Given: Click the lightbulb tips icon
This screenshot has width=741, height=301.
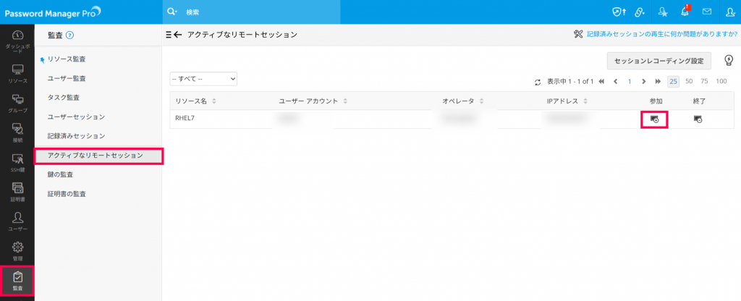Looking at the screenshot, I should (x=729, y=60).
